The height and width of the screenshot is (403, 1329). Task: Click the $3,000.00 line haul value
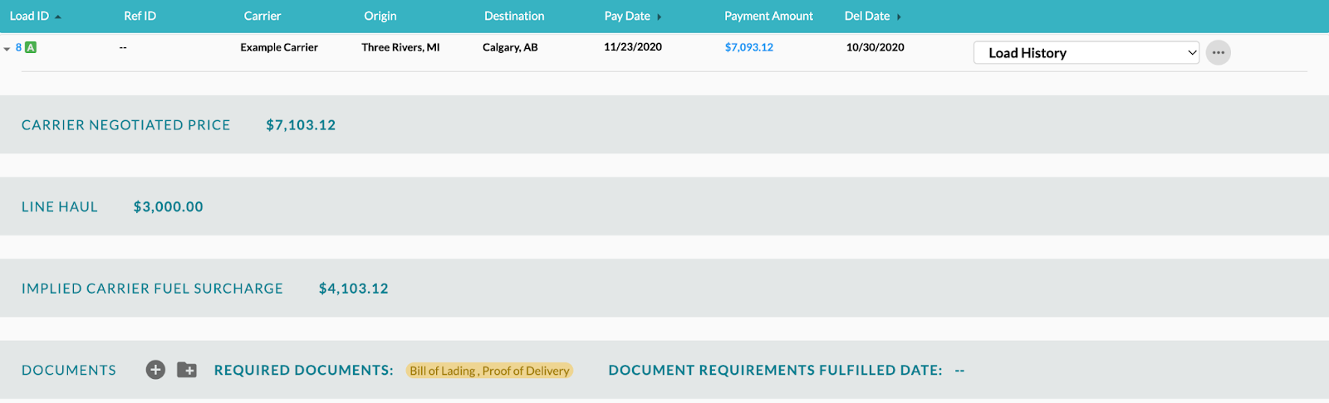point(168,206)
